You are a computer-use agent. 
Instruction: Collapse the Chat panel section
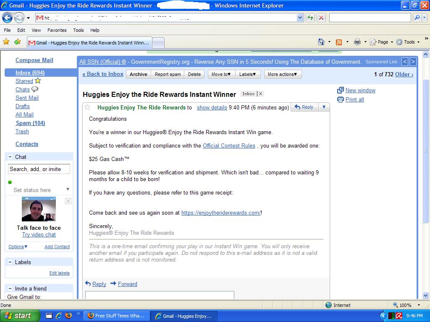pos(10,157)
